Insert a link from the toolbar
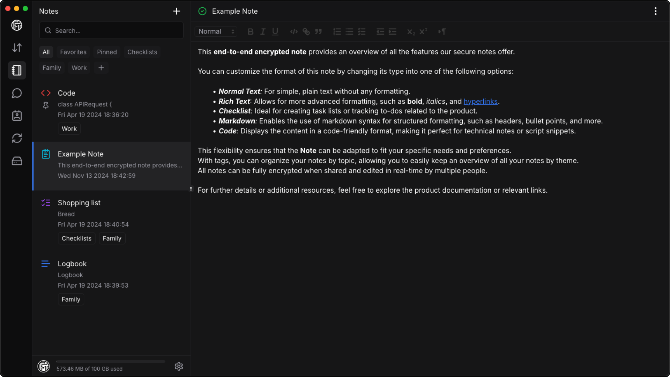This screenshot has width=670, height=377. [306, 32]
